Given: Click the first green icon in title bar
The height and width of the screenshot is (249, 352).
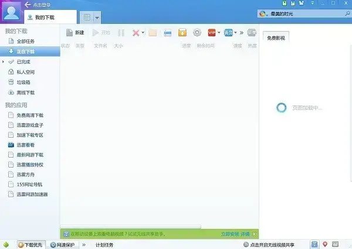Looking at the screenshot, I should [x=285, y=3].
